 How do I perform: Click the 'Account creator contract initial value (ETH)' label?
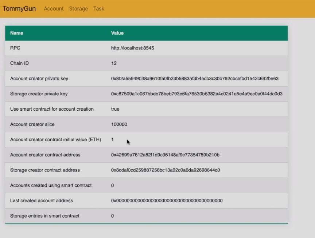pos(55,140)
